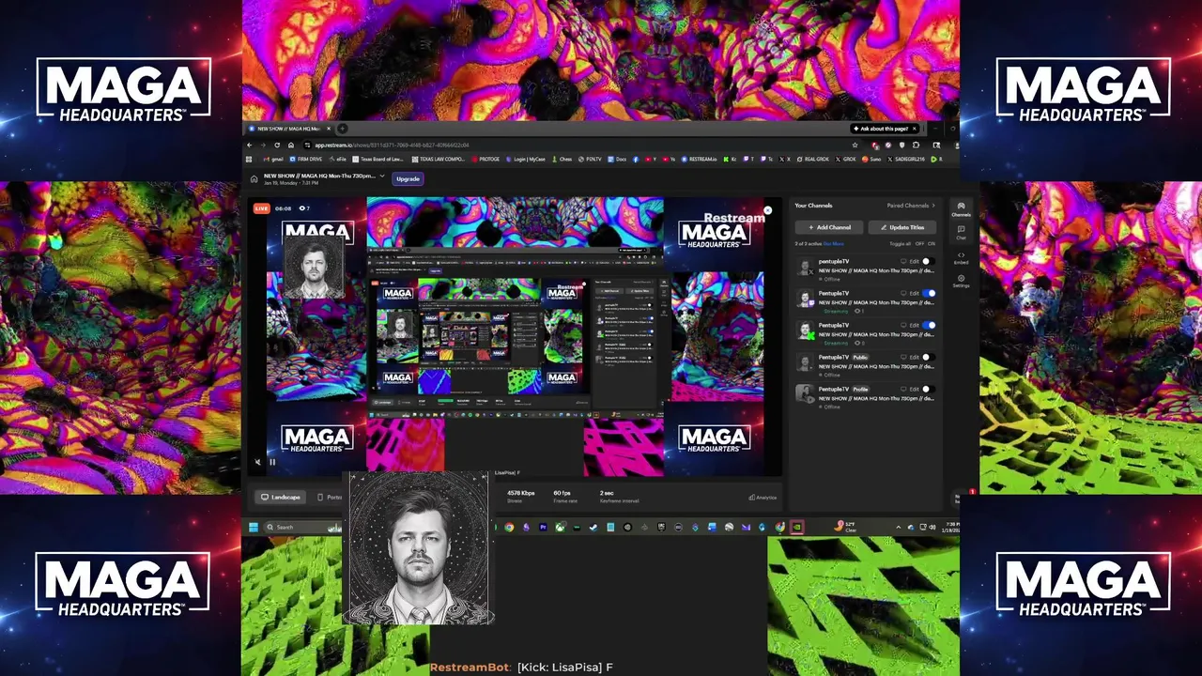This screenshot has width=1202, height=676.
Task: Enable the PentupleTV Public channel toggle
Action: (x=929, y=357)
